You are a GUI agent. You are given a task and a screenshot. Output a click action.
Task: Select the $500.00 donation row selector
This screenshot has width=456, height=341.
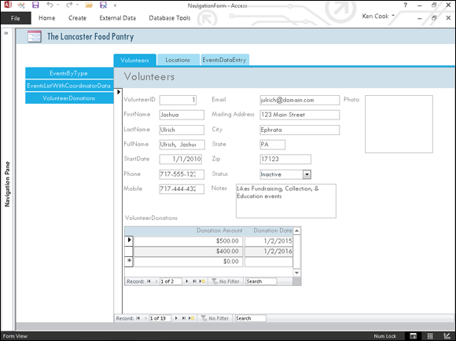tap(129, 240)
